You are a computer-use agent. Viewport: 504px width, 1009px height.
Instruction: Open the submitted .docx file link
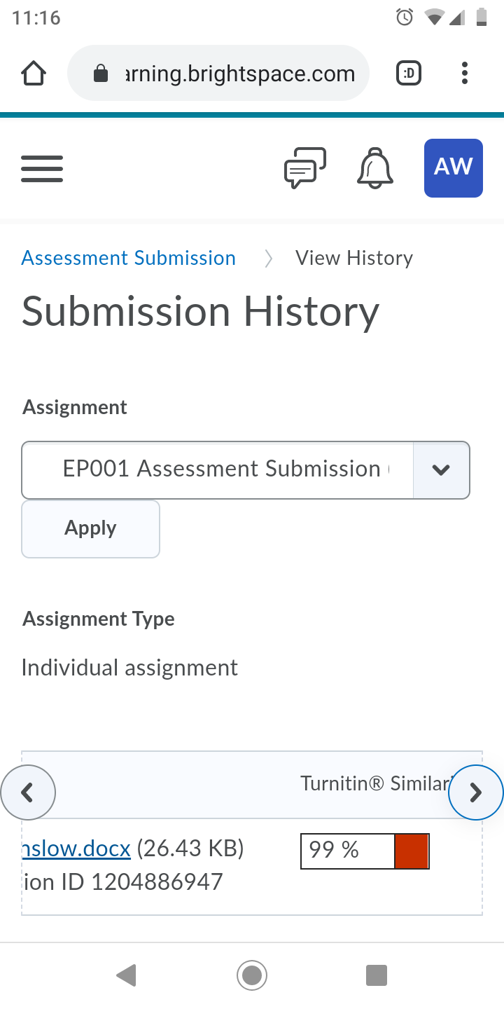click(76, 849)
